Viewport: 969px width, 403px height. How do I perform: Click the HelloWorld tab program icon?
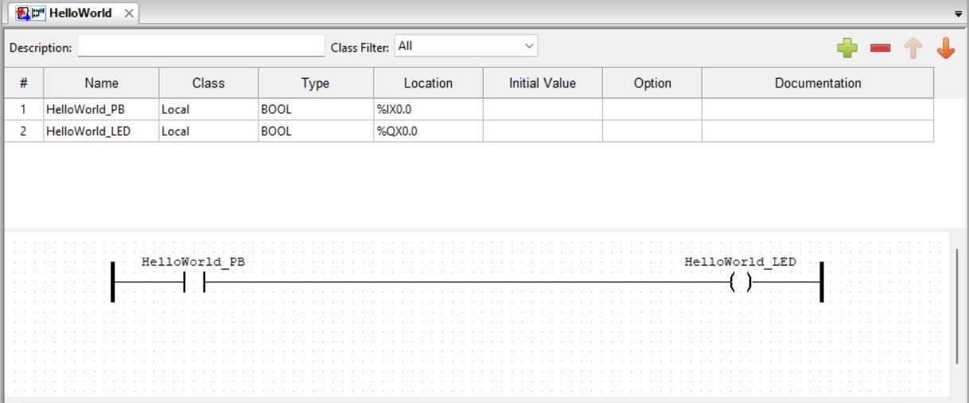tap(30, 14)
